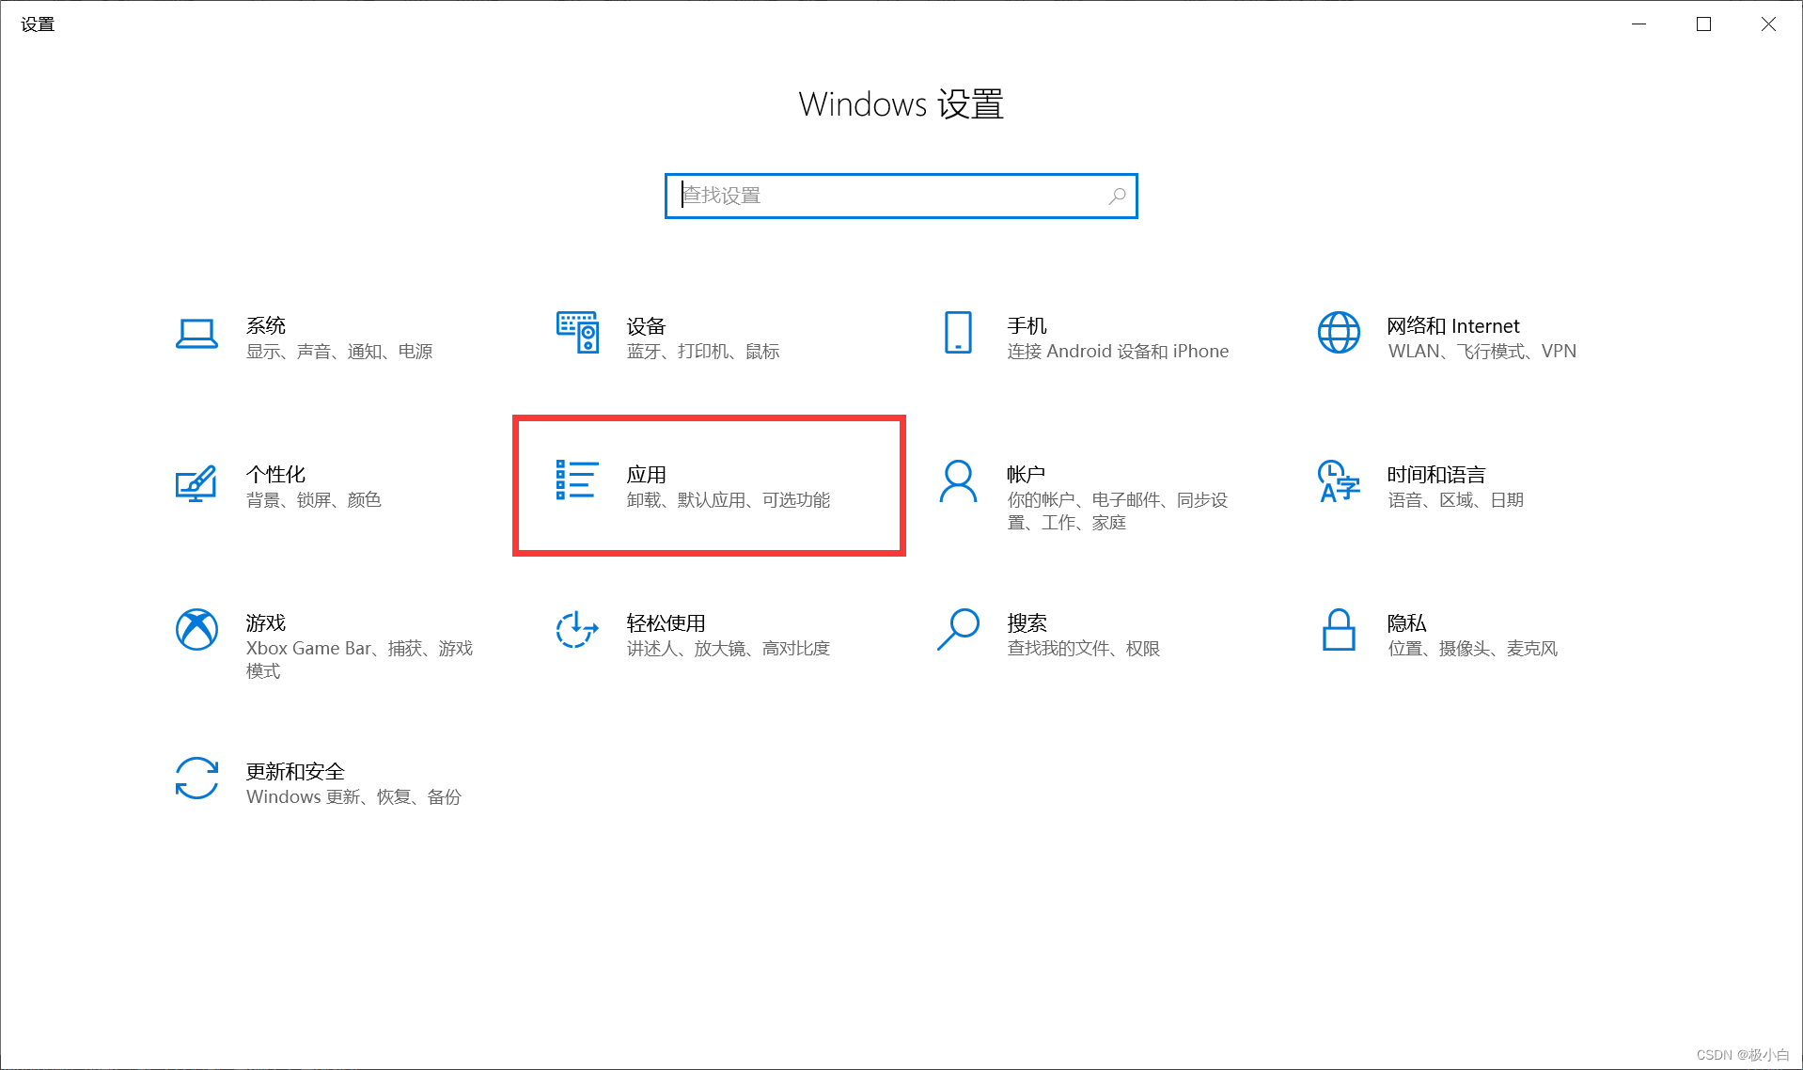Click the 手机 phone icon
Viewport: 1803px width, 1070px height.
[x=958, y=333]
